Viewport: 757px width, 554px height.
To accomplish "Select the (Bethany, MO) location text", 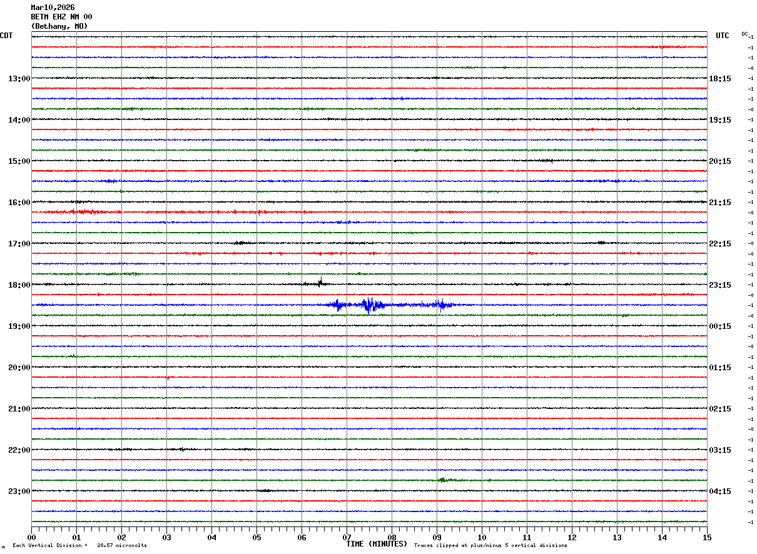I will [59, 26].
